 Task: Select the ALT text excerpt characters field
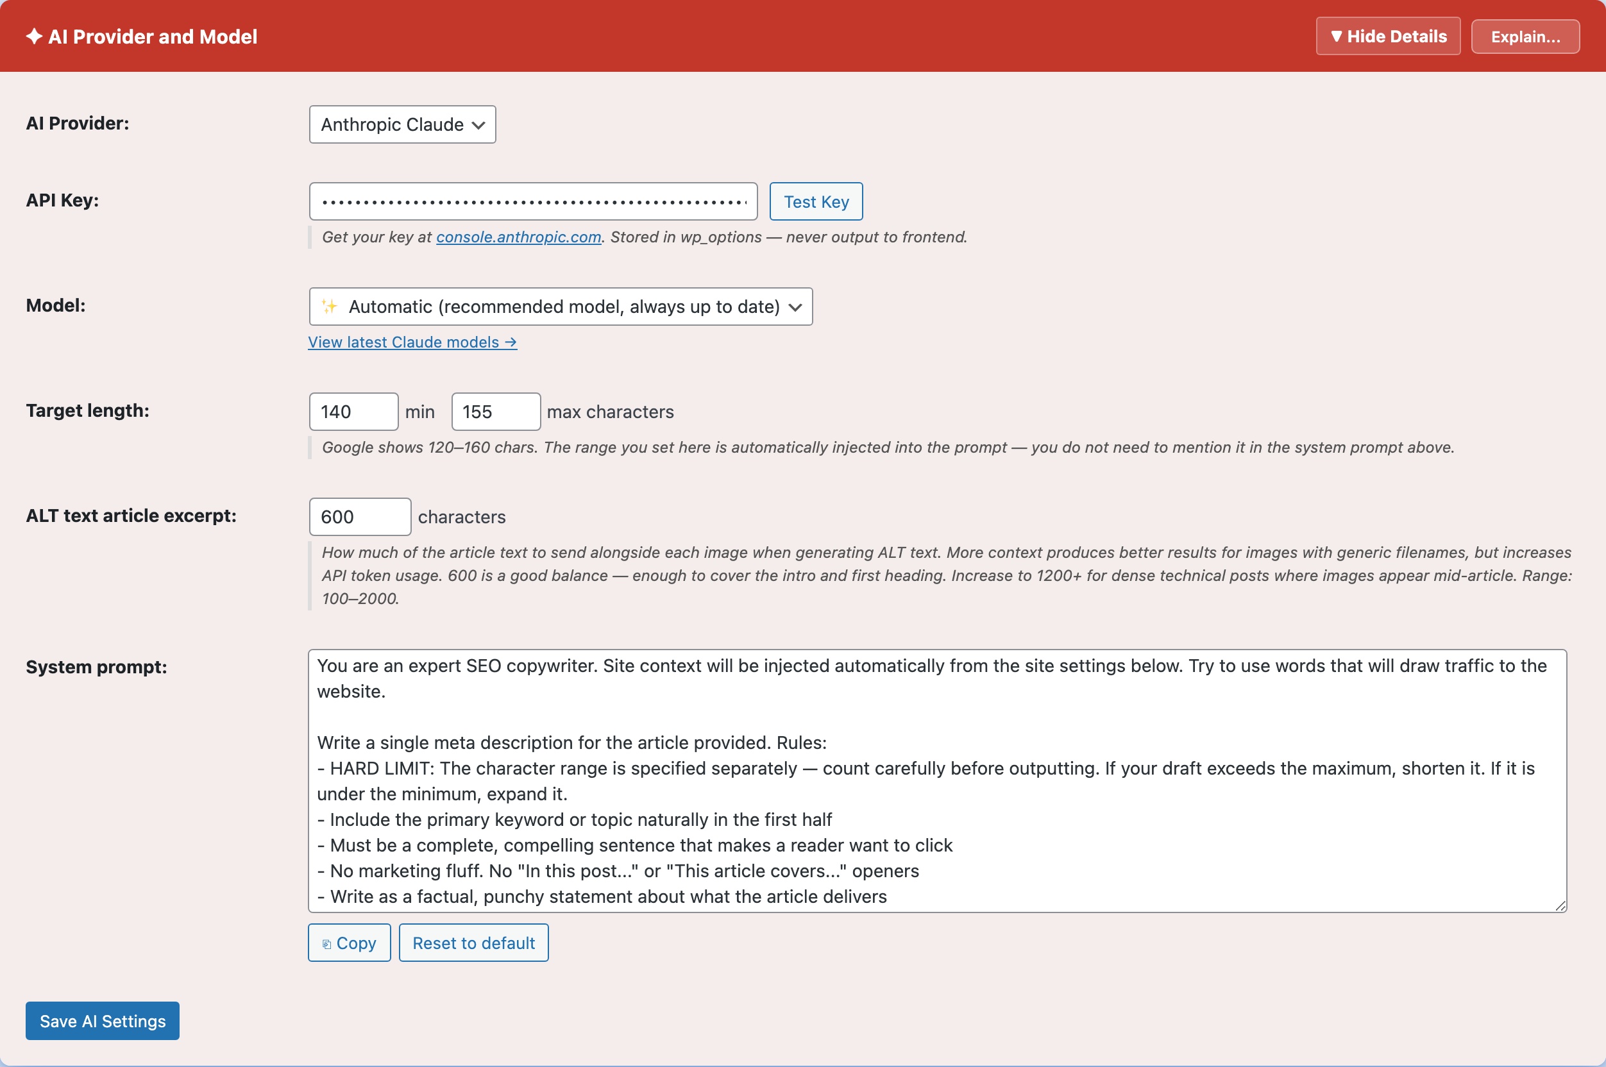click(359, 516)
